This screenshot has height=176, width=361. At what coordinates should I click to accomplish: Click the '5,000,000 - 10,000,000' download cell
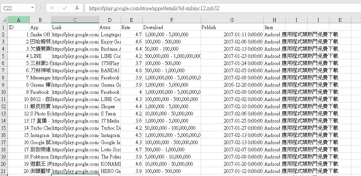172,157
